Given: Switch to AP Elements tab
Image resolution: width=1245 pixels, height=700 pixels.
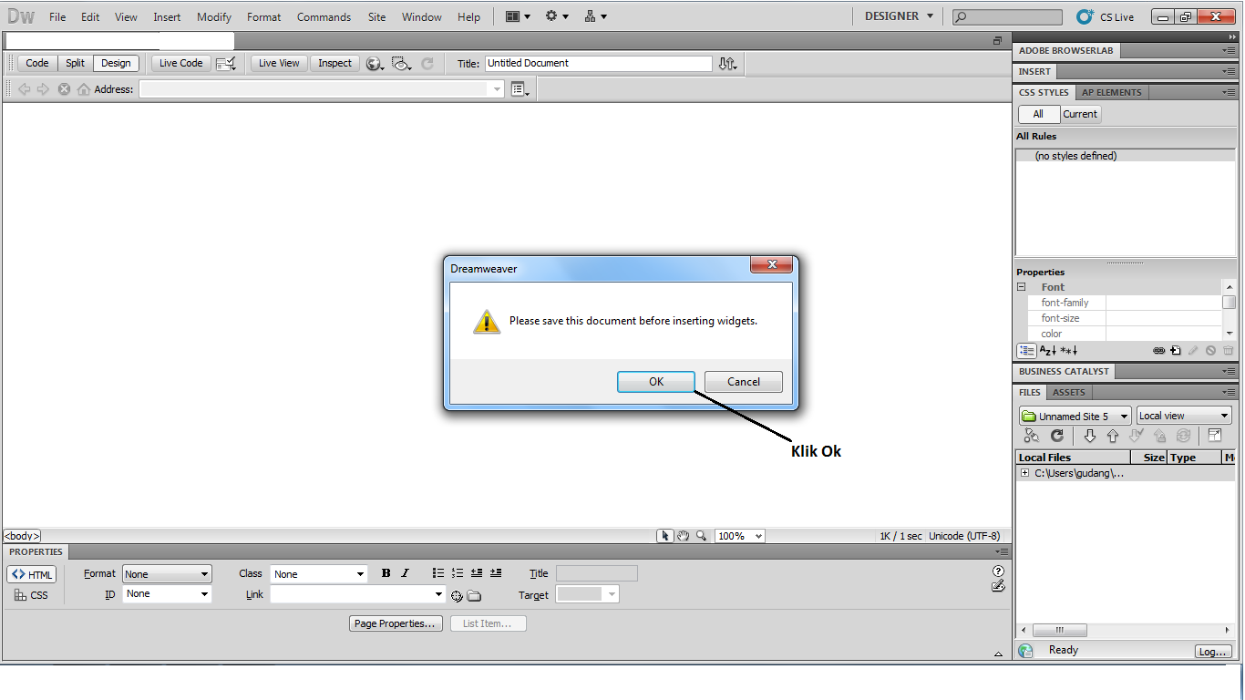Looking at the screenshot, I should (x=1111, y=92).
